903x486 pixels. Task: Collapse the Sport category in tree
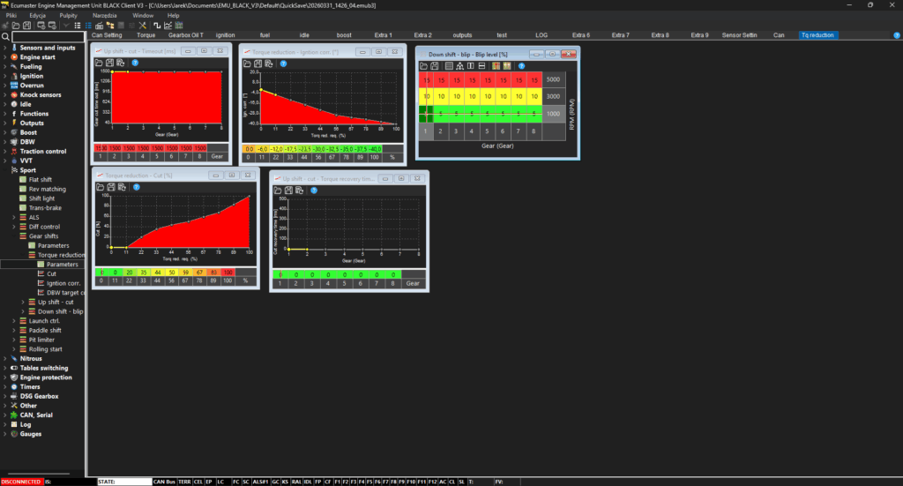click(x=5, y=169)
